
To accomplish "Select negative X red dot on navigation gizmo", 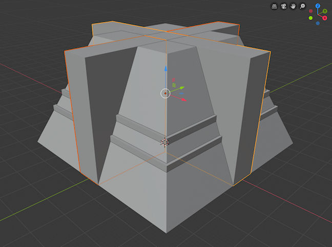I will pos(311,11).
